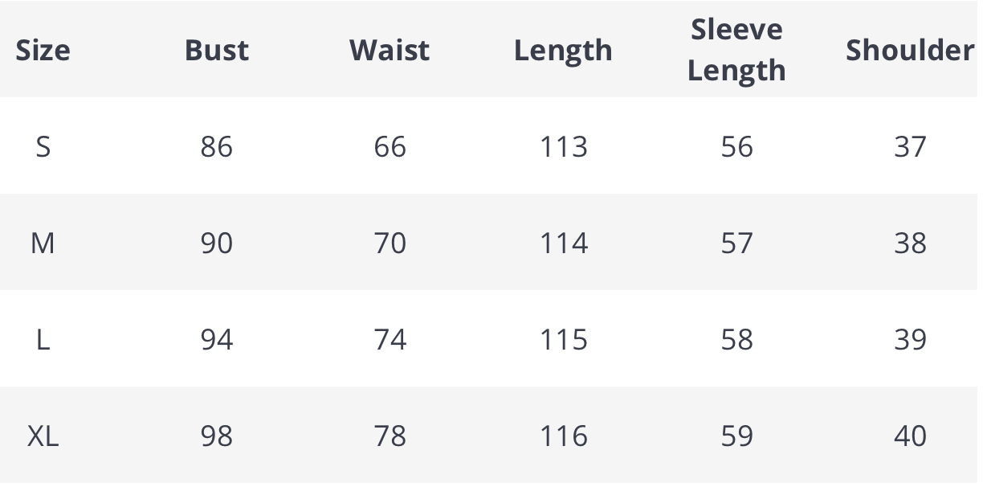The width and height of the screenshot is (983, 487).
Task: Select the Bust column header
Action: click(x=217, y=50)
